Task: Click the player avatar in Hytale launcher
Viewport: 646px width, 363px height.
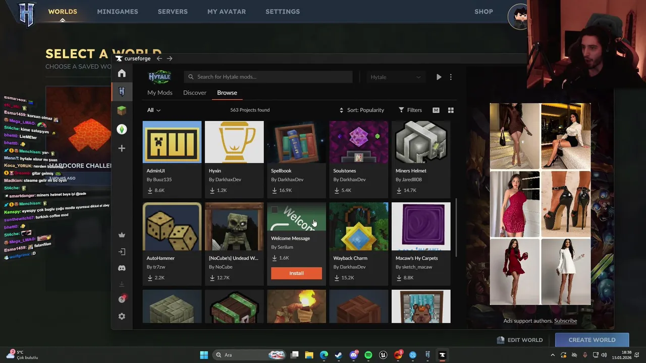Action: tap(518, 17)
